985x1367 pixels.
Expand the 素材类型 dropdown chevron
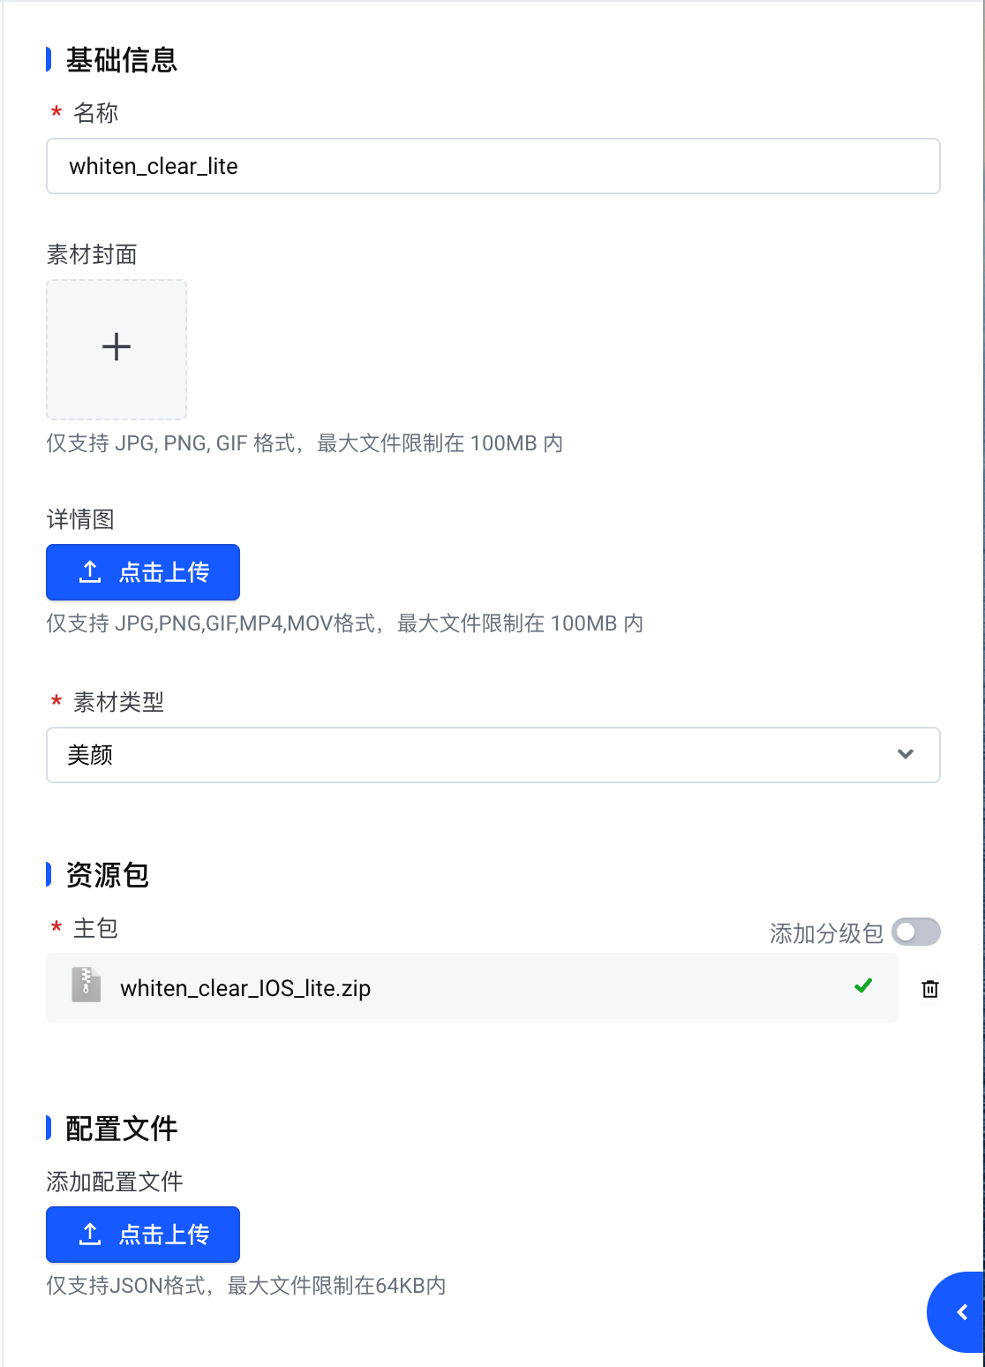905,754
